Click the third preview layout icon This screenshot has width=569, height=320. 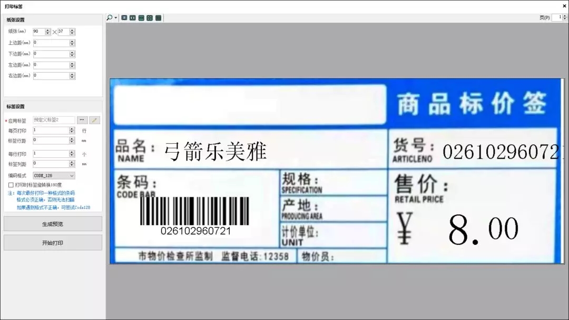141,17
